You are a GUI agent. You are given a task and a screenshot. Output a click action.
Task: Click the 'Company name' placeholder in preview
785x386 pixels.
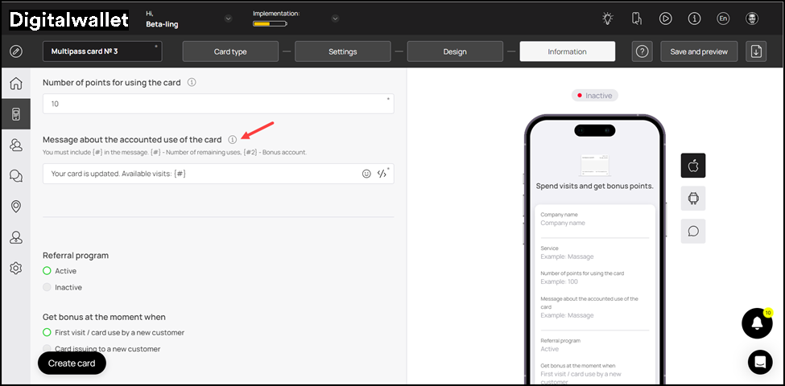563,223
